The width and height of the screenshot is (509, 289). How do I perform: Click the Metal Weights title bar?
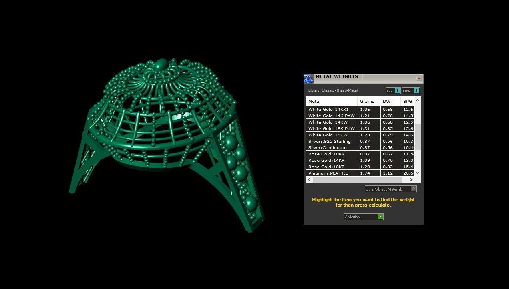pos(364,78)
